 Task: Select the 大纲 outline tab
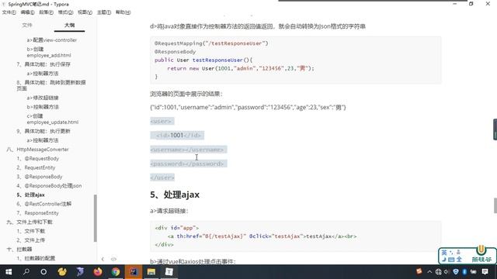pos(69,25)
